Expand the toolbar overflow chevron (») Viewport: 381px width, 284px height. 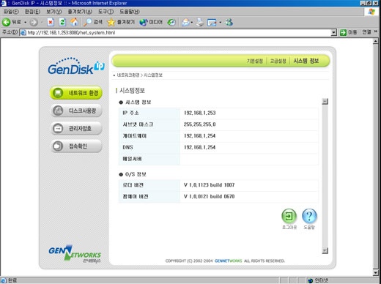click(x=376, y=31)
